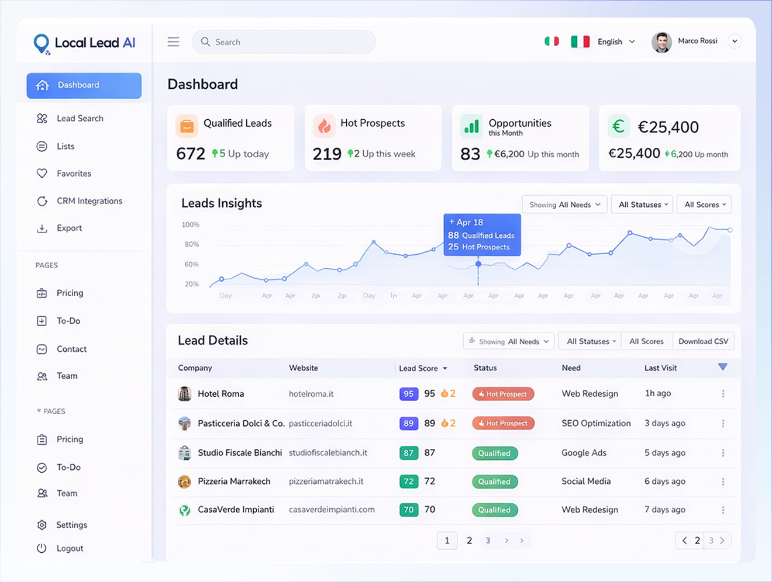Select the Lists sidebar icon

[x=42, y=146]
